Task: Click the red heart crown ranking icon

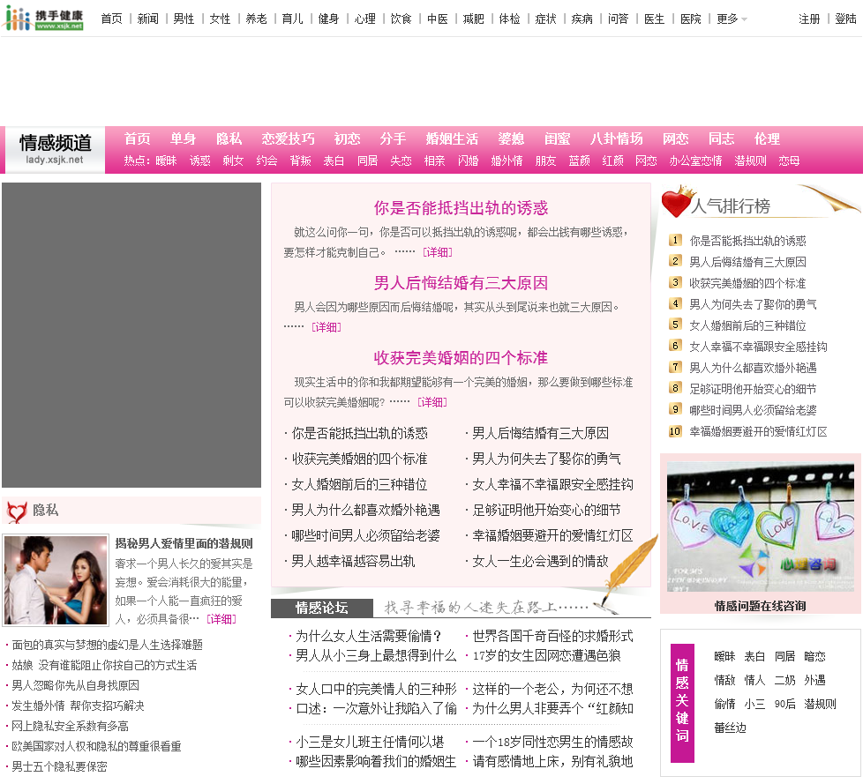Action: click(x=678, y=201)
